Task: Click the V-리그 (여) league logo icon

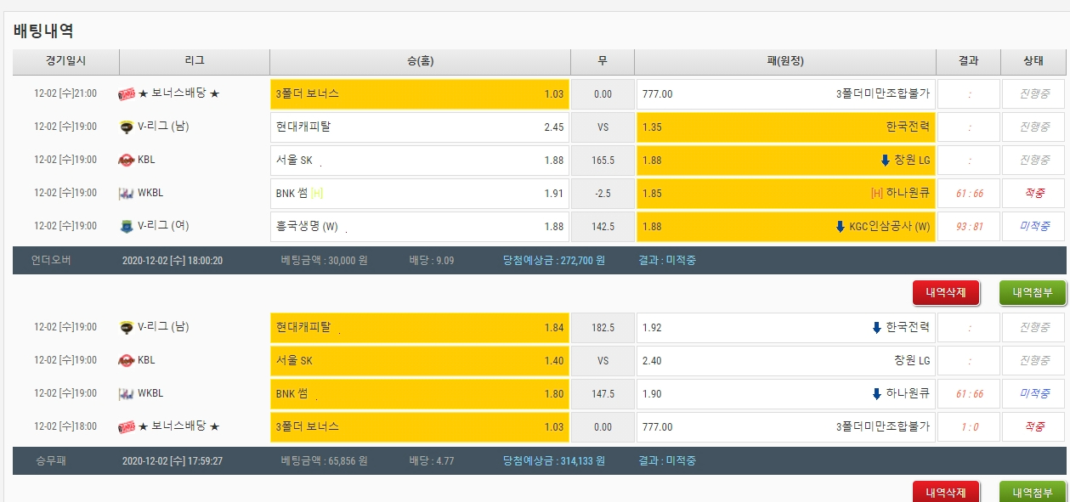Action: 127,226
